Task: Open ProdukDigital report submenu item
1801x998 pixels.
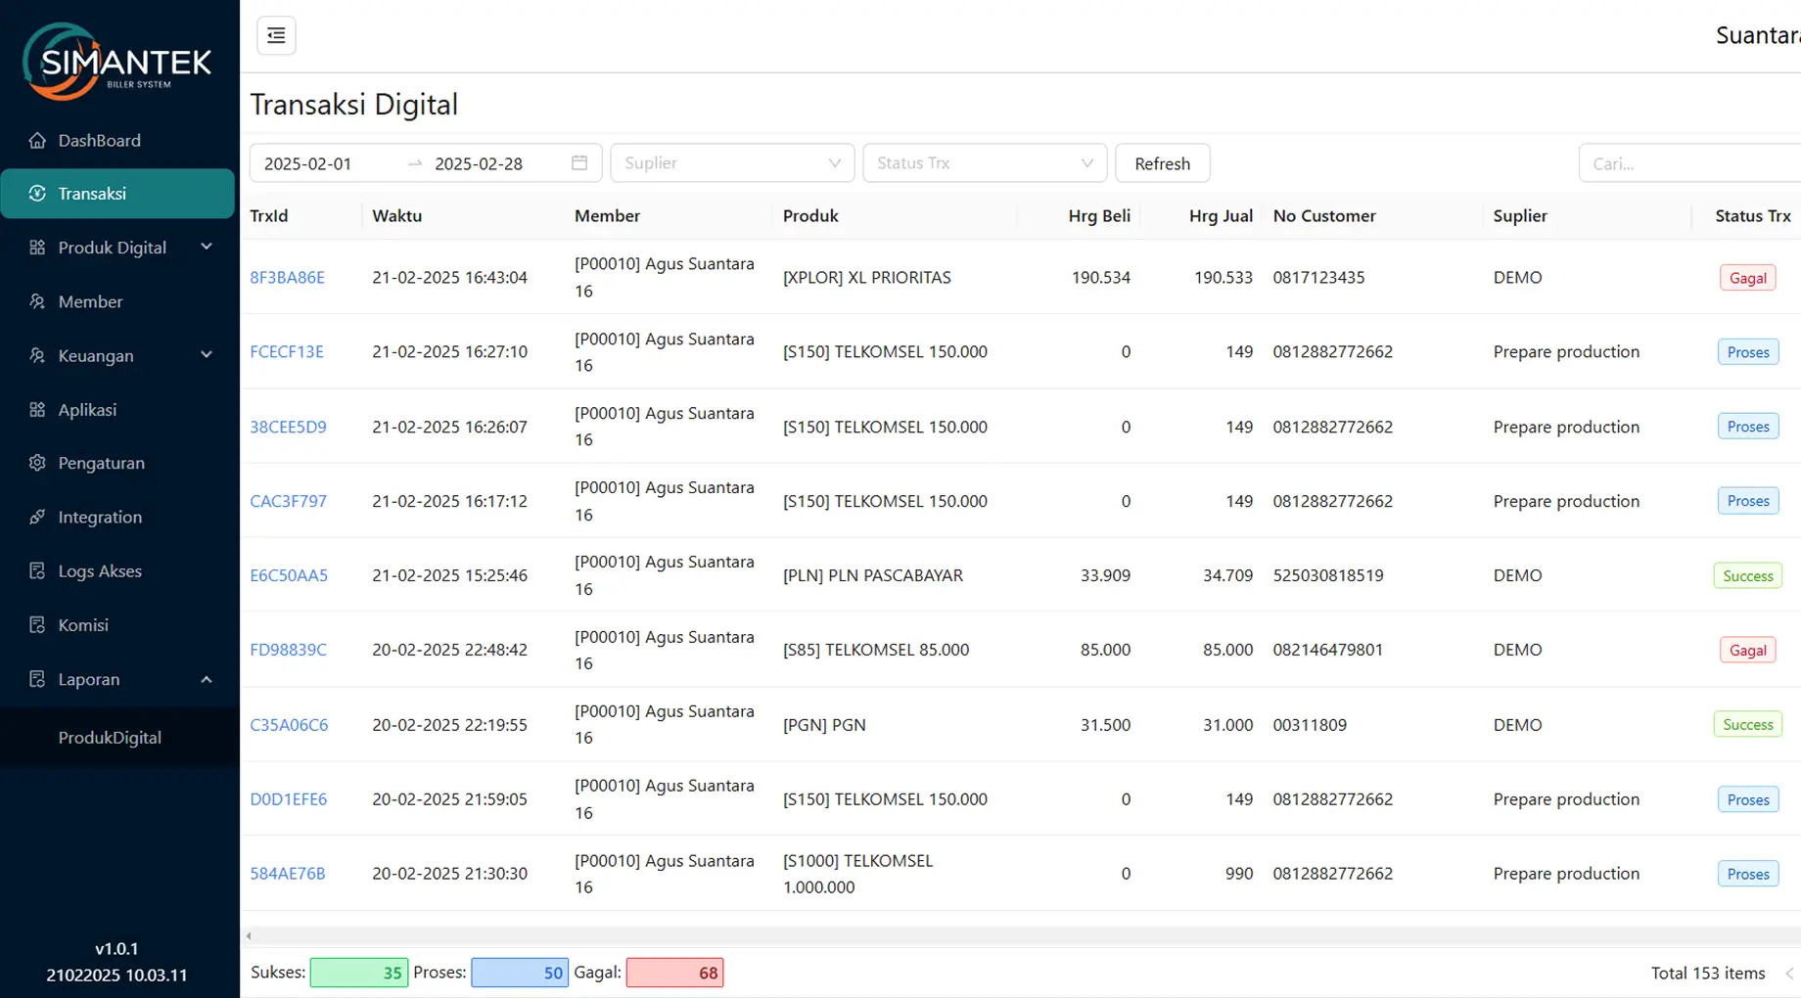Action: 117,737
